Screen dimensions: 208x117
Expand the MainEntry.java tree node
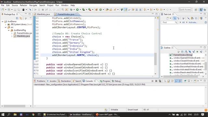(x=12, y=36)
